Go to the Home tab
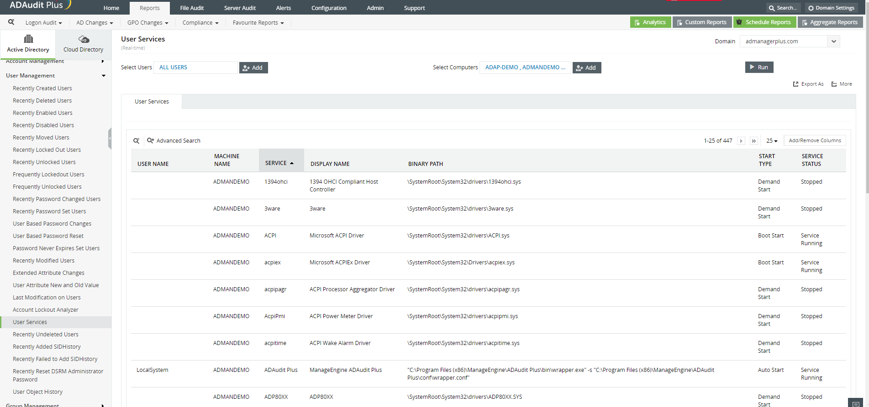869x407 pixels. tap(111, 8)
